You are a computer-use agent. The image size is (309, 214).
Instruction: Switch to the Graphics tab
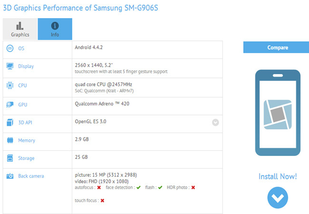[x=20, y=29]
